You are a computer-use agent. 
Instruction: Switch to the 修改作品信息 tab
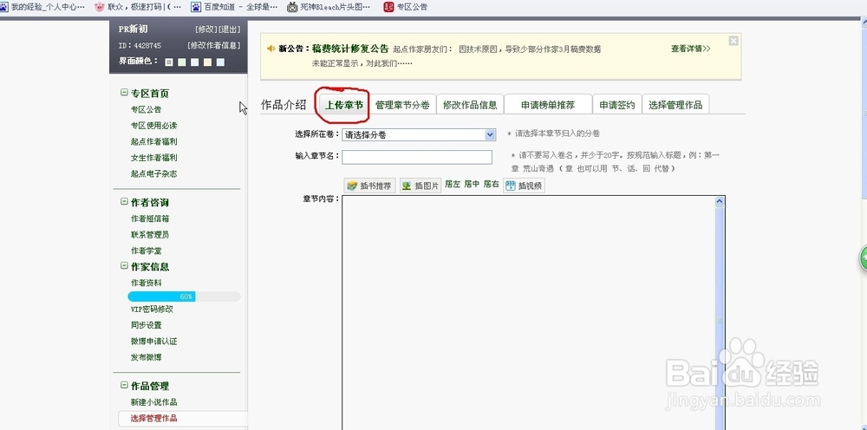470,105
